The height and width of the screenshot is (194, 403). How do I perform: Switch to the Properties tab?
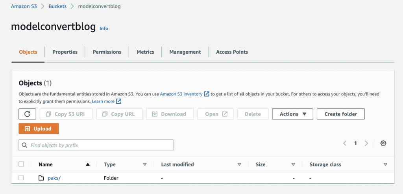[x=65, y=52]
